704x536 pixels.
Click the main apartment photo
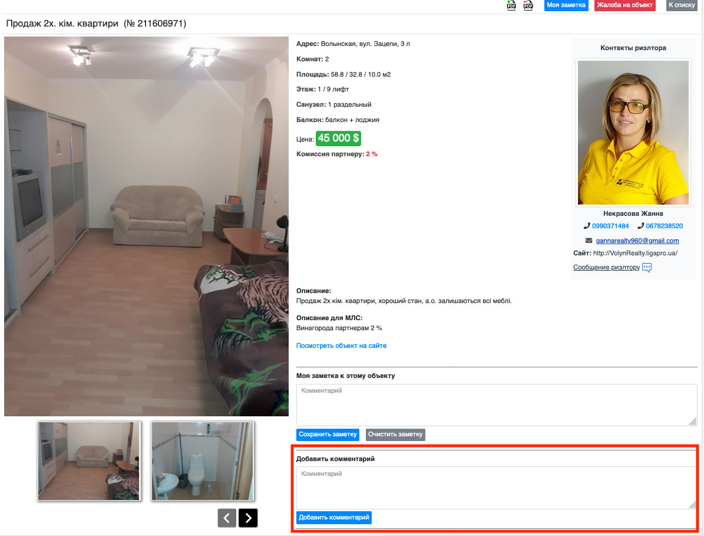[146, 226]
